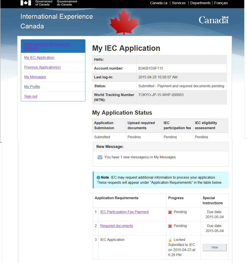Open My IEC Application in the sidebar
The height and width of the screenshot is (263, 247).
(x=39, y=58)
